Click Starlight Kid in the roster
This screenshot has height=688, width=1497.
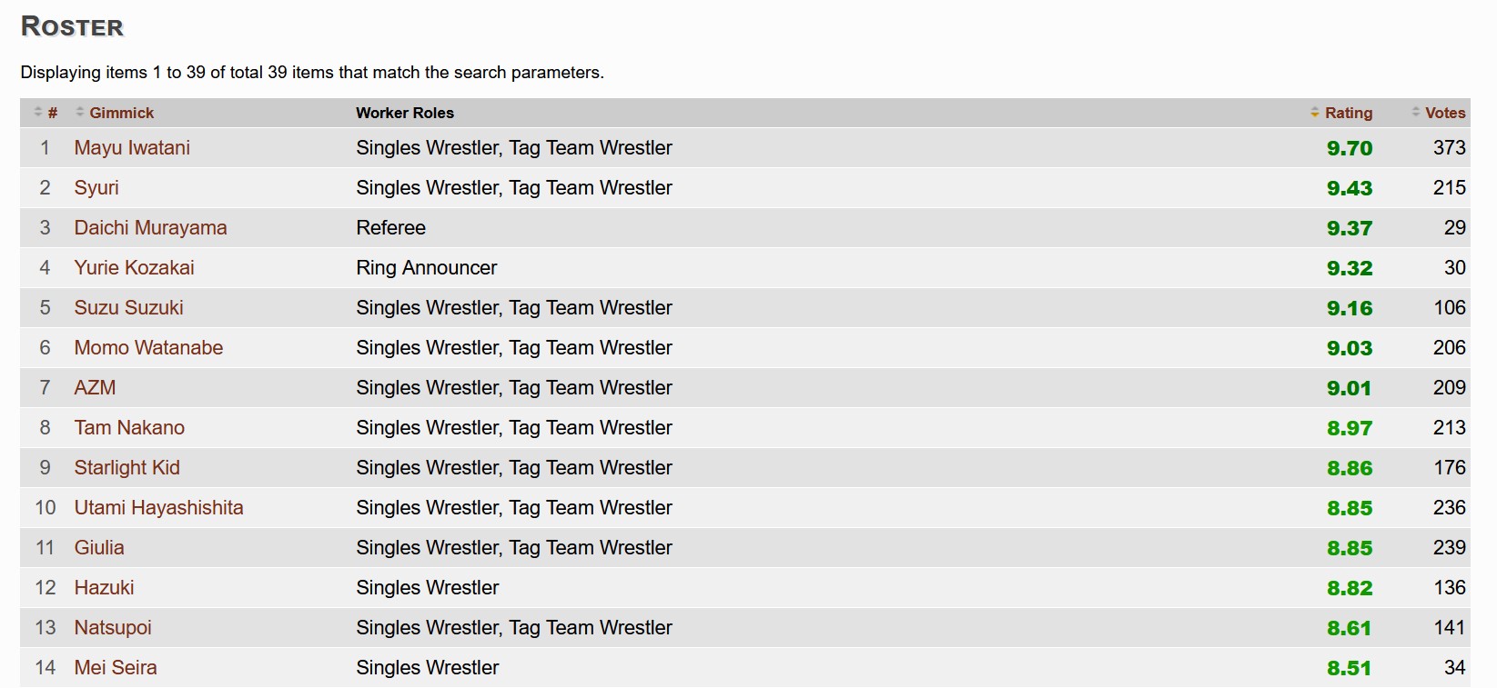point(127,467)
